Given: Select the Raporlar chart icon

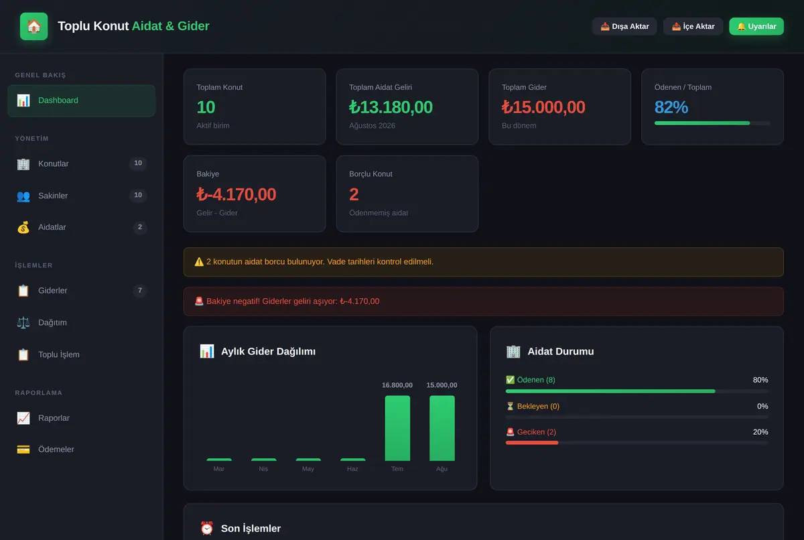Looking at the screenshot, I should point(23,418).
